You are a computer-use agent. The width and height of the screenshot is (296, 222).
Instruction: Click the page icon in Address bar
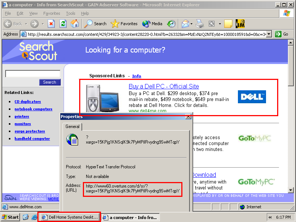pyautogui.click(x=23, y=34)
